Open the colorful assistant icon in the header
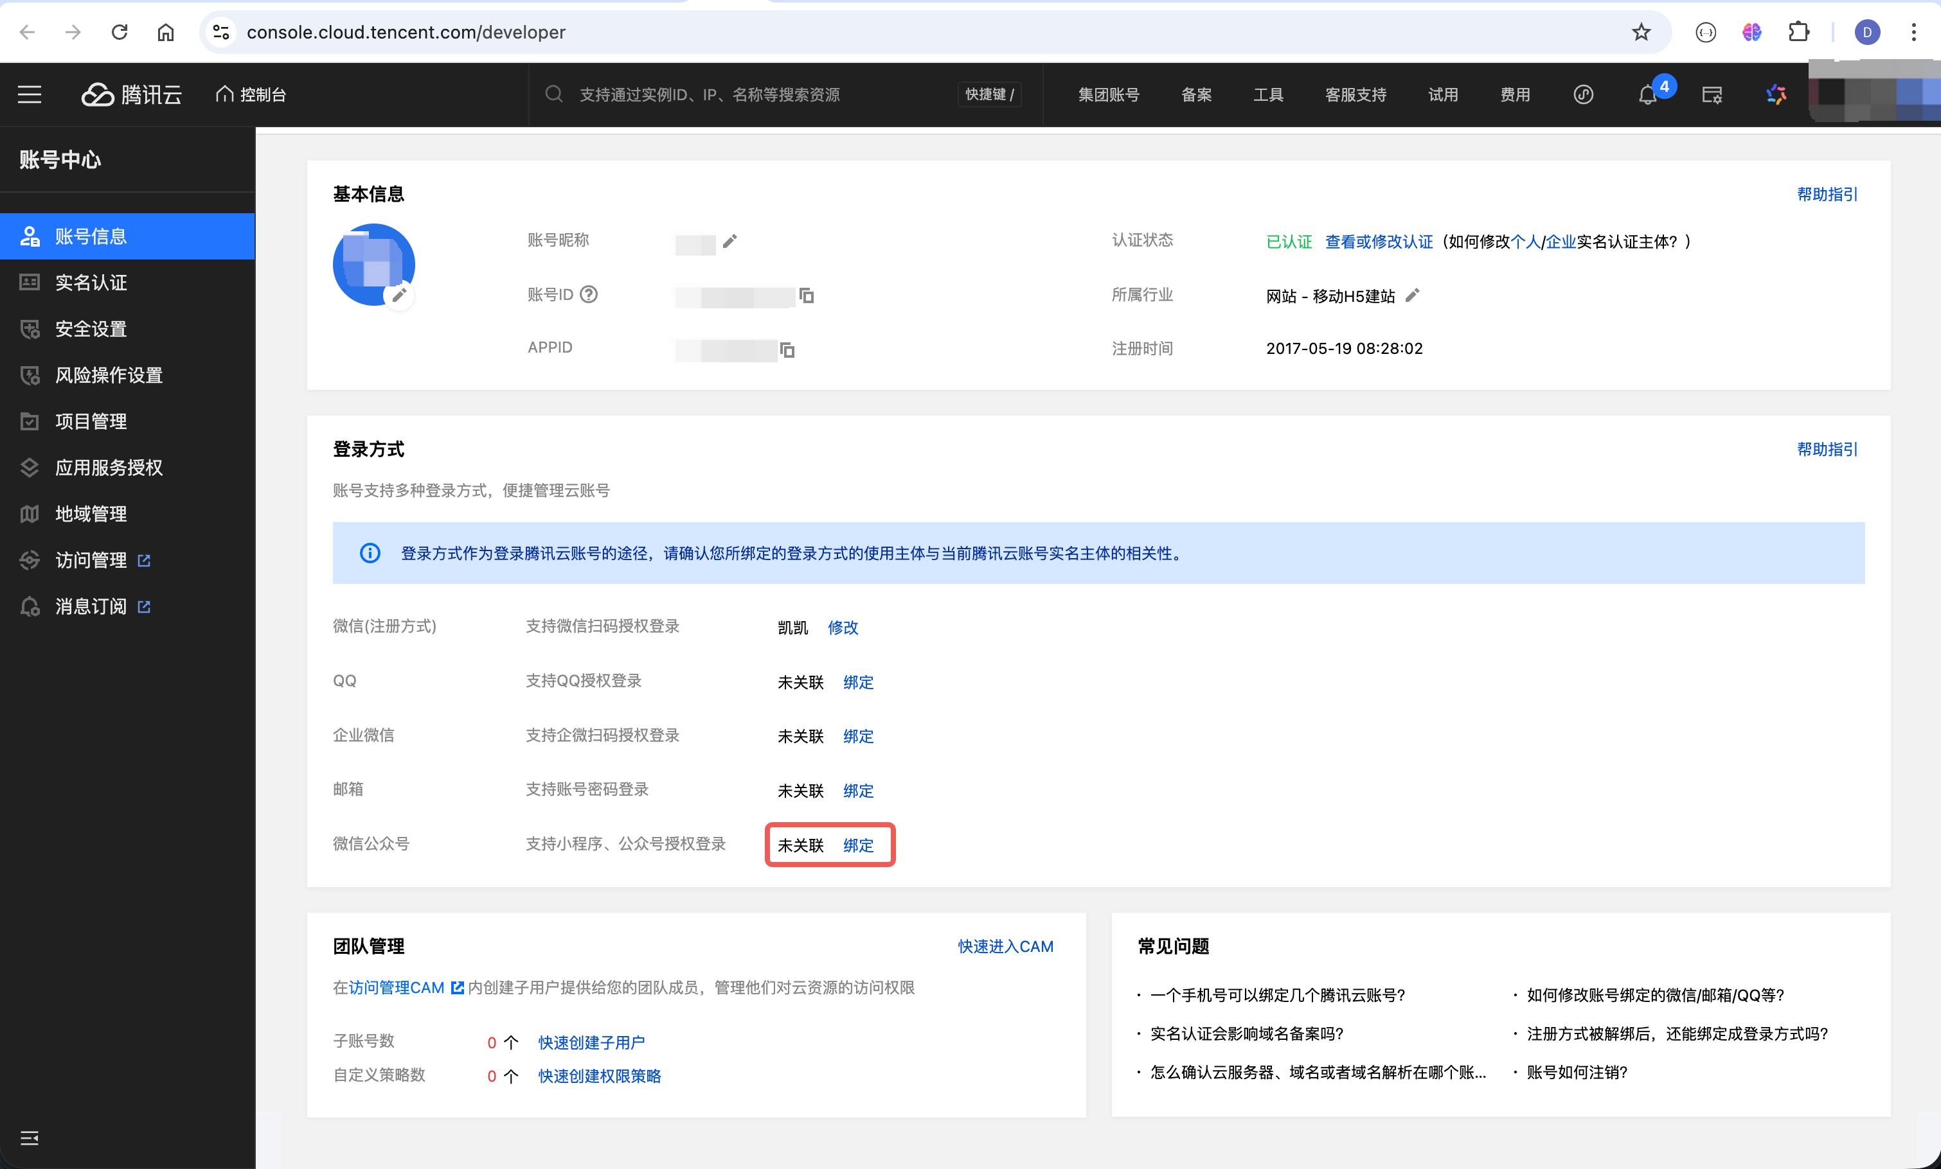 point(1776,94)
